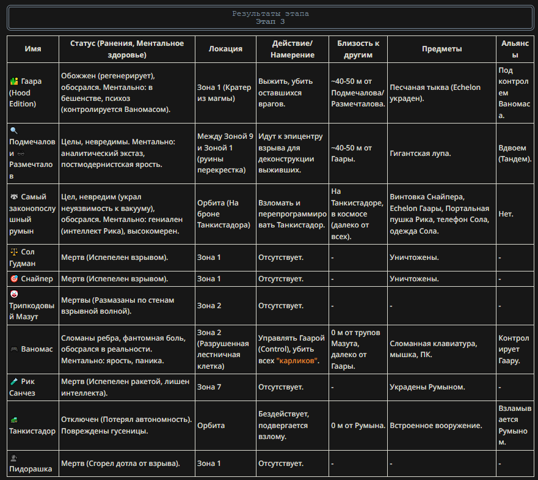Viewport: 538px width, 480px height.
Task: Click the raccoon emoji near Самый законопослушный румын
Action: 14,197
